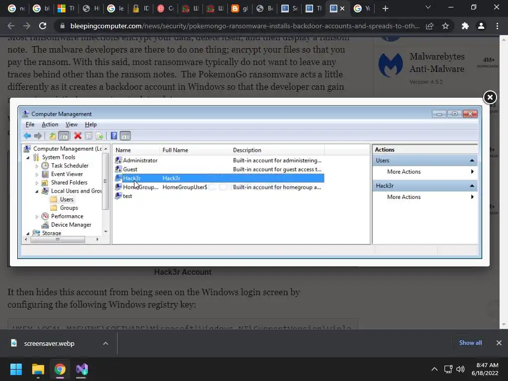
Task: Open Visual Studio from the taskbar
Action: pyautogui.click(x=82, y=369)
